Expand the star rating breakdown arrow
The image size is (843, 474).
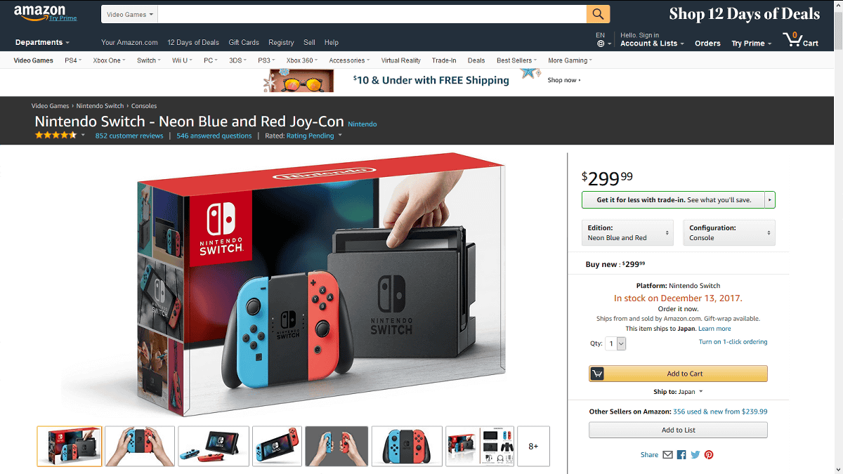(x=83, y=135)
